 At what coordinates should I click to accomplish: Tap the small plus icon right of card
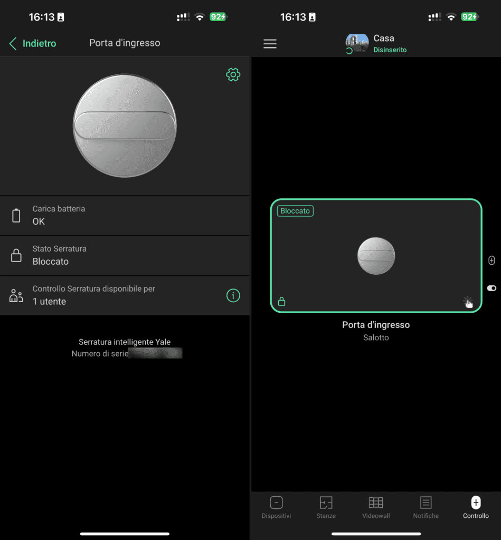[x=491, y=261]
